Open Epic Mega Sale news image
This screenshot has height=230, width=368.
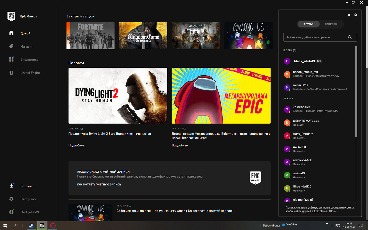[x=221, y=96]
